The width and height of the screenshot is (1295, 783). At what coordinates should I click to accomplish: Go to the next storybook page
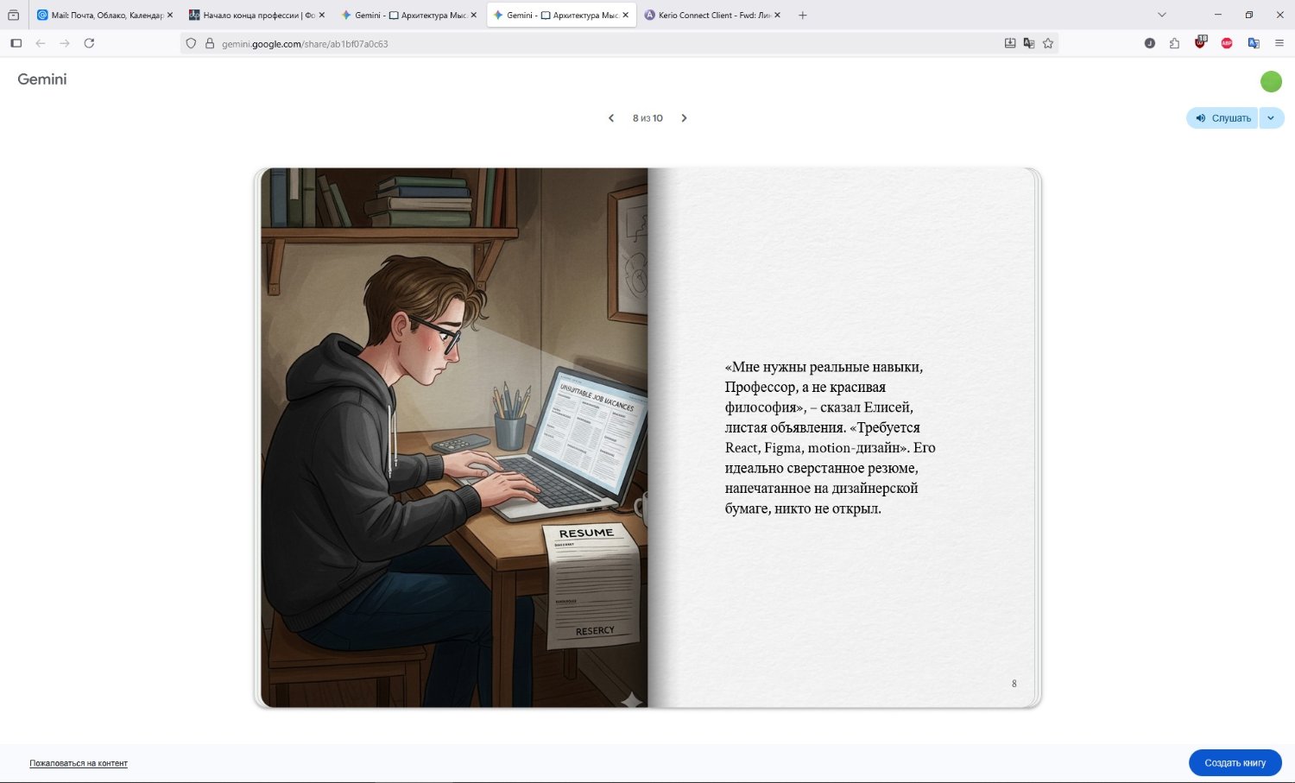point(684,118)
